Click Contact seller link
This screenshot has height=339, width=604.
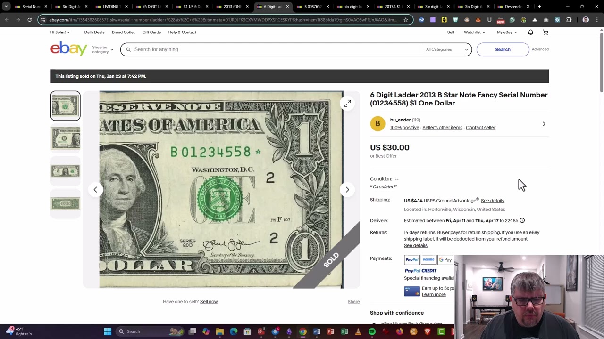click(480, 128)
